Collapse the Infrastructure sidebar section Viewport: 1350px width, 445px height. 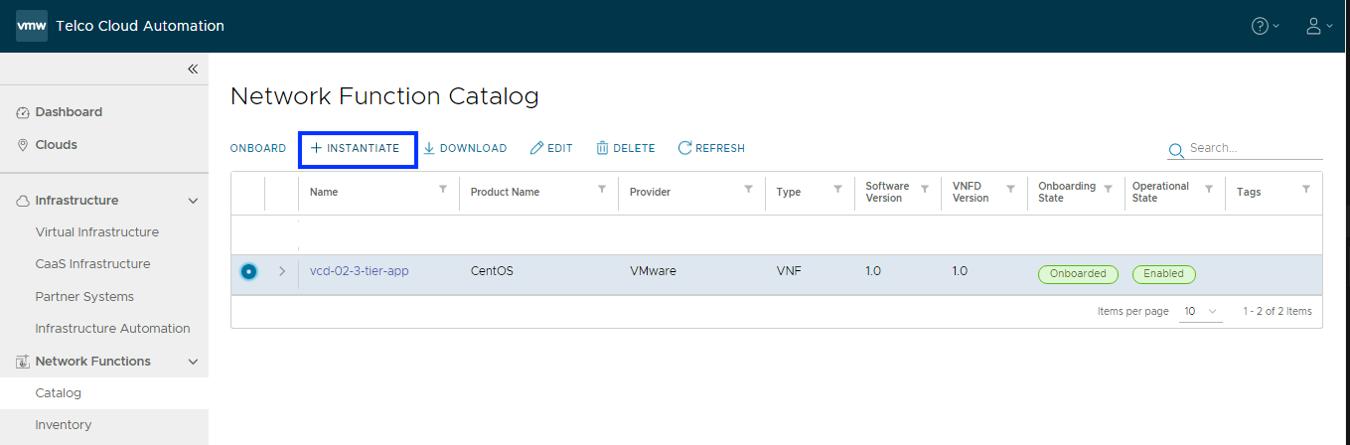(194, 201)
